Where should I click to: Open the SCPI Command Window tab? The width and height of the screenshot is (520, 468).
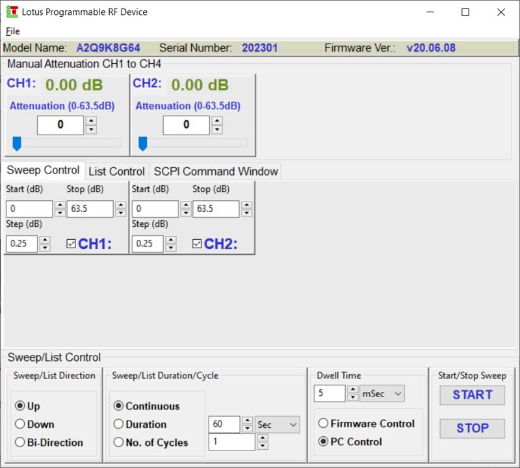click(x=216, y=172)
